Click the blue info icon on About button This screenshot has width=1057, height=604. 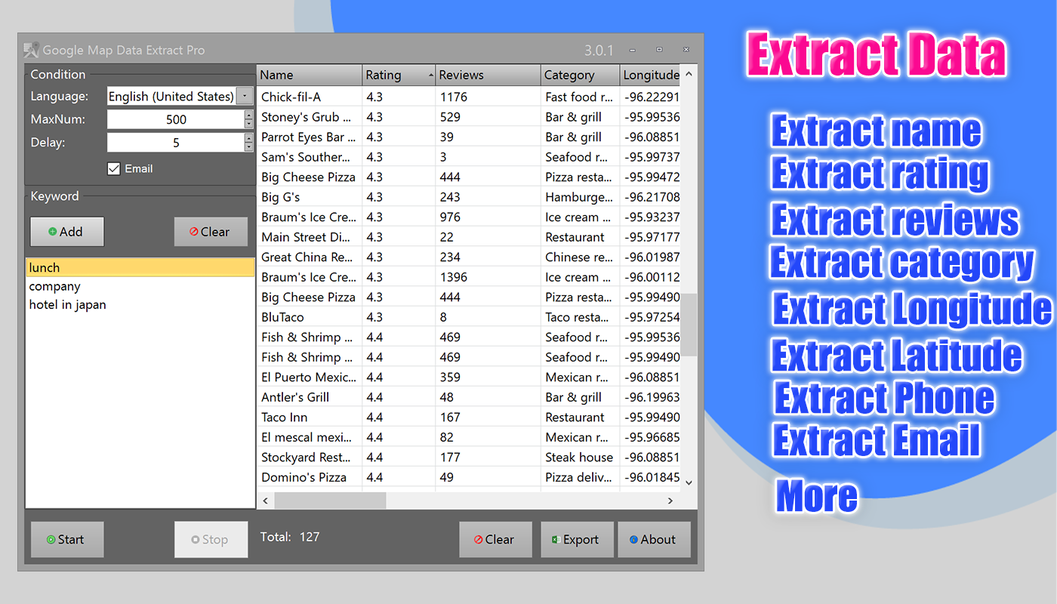pos(633,540)
